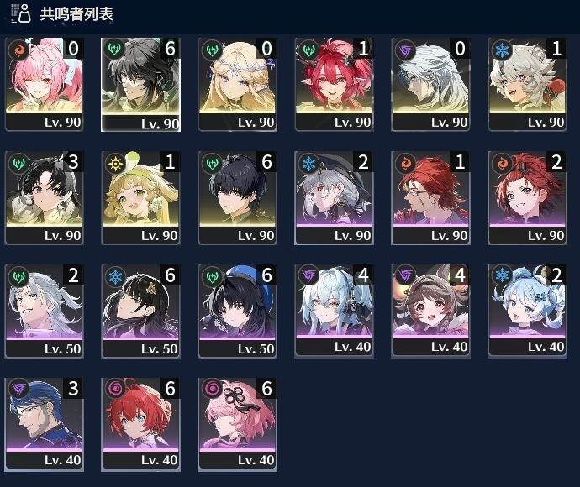Open the blue beret character Lv. 50 card
This screenshot has width=580, height=487.
click(x=238, y=312)
